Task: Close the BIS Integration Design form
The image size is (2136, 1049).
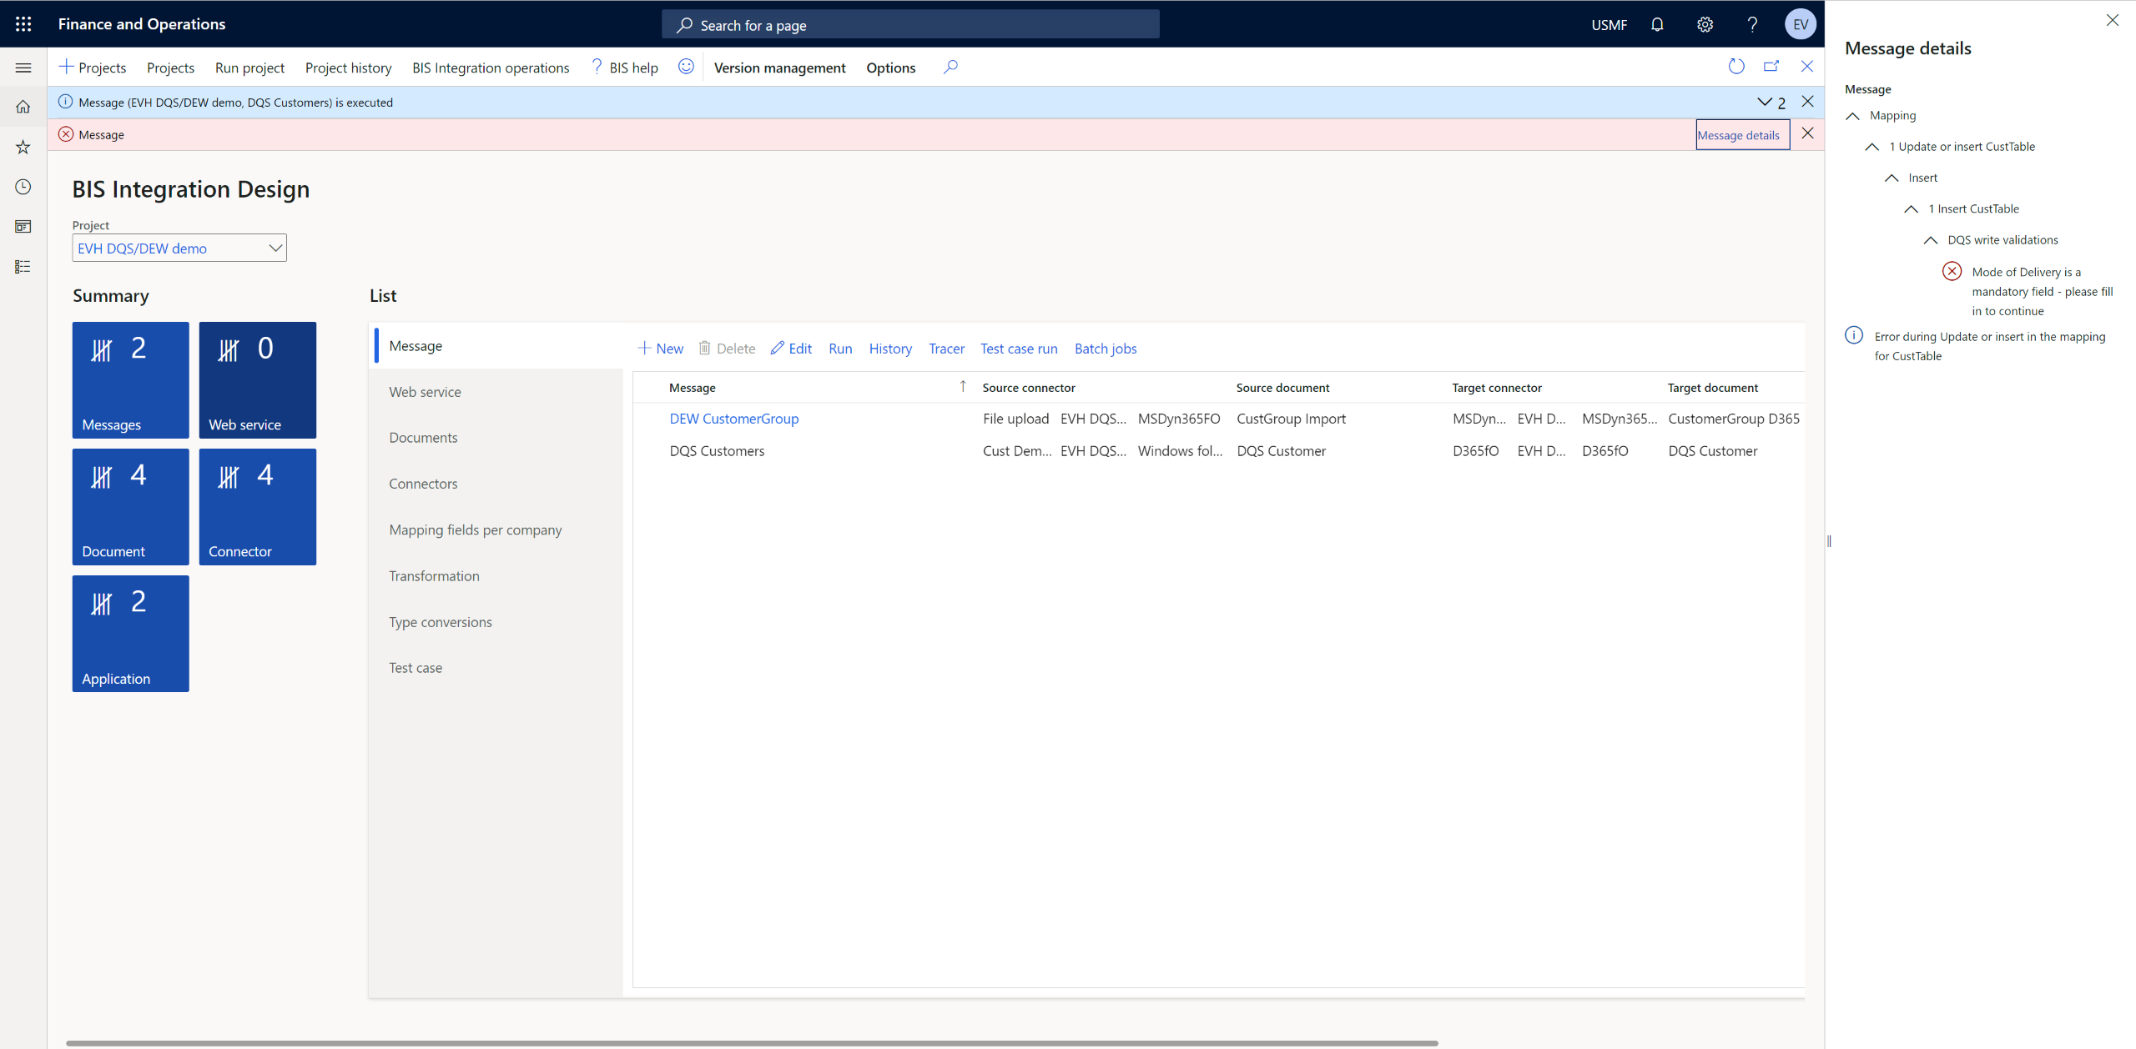Action: click(1806, 67)
